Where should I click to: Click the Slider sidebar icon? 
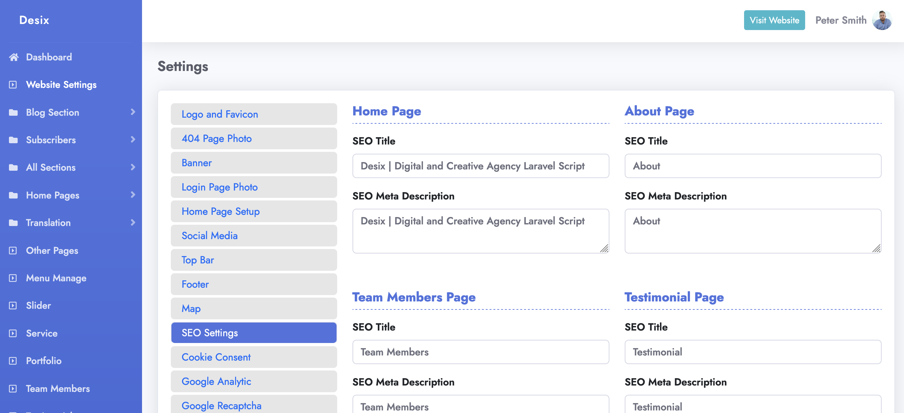13,305
